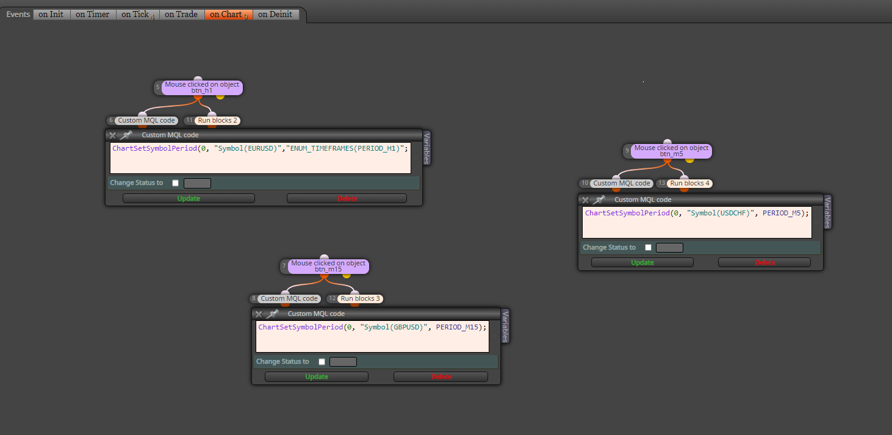Click Update in the USDCHF code panel
This screenshot has width=892, height=435.
(x=642, y=262)
